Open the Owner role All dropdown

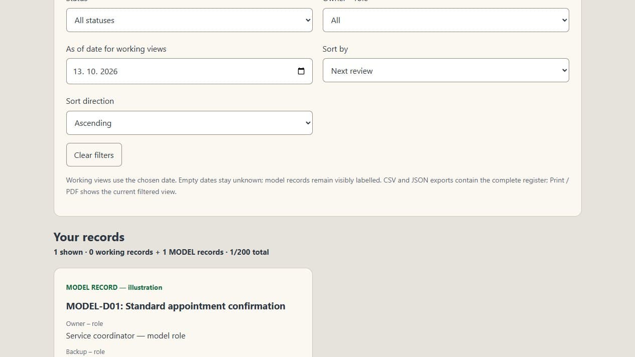click(446, 20)
